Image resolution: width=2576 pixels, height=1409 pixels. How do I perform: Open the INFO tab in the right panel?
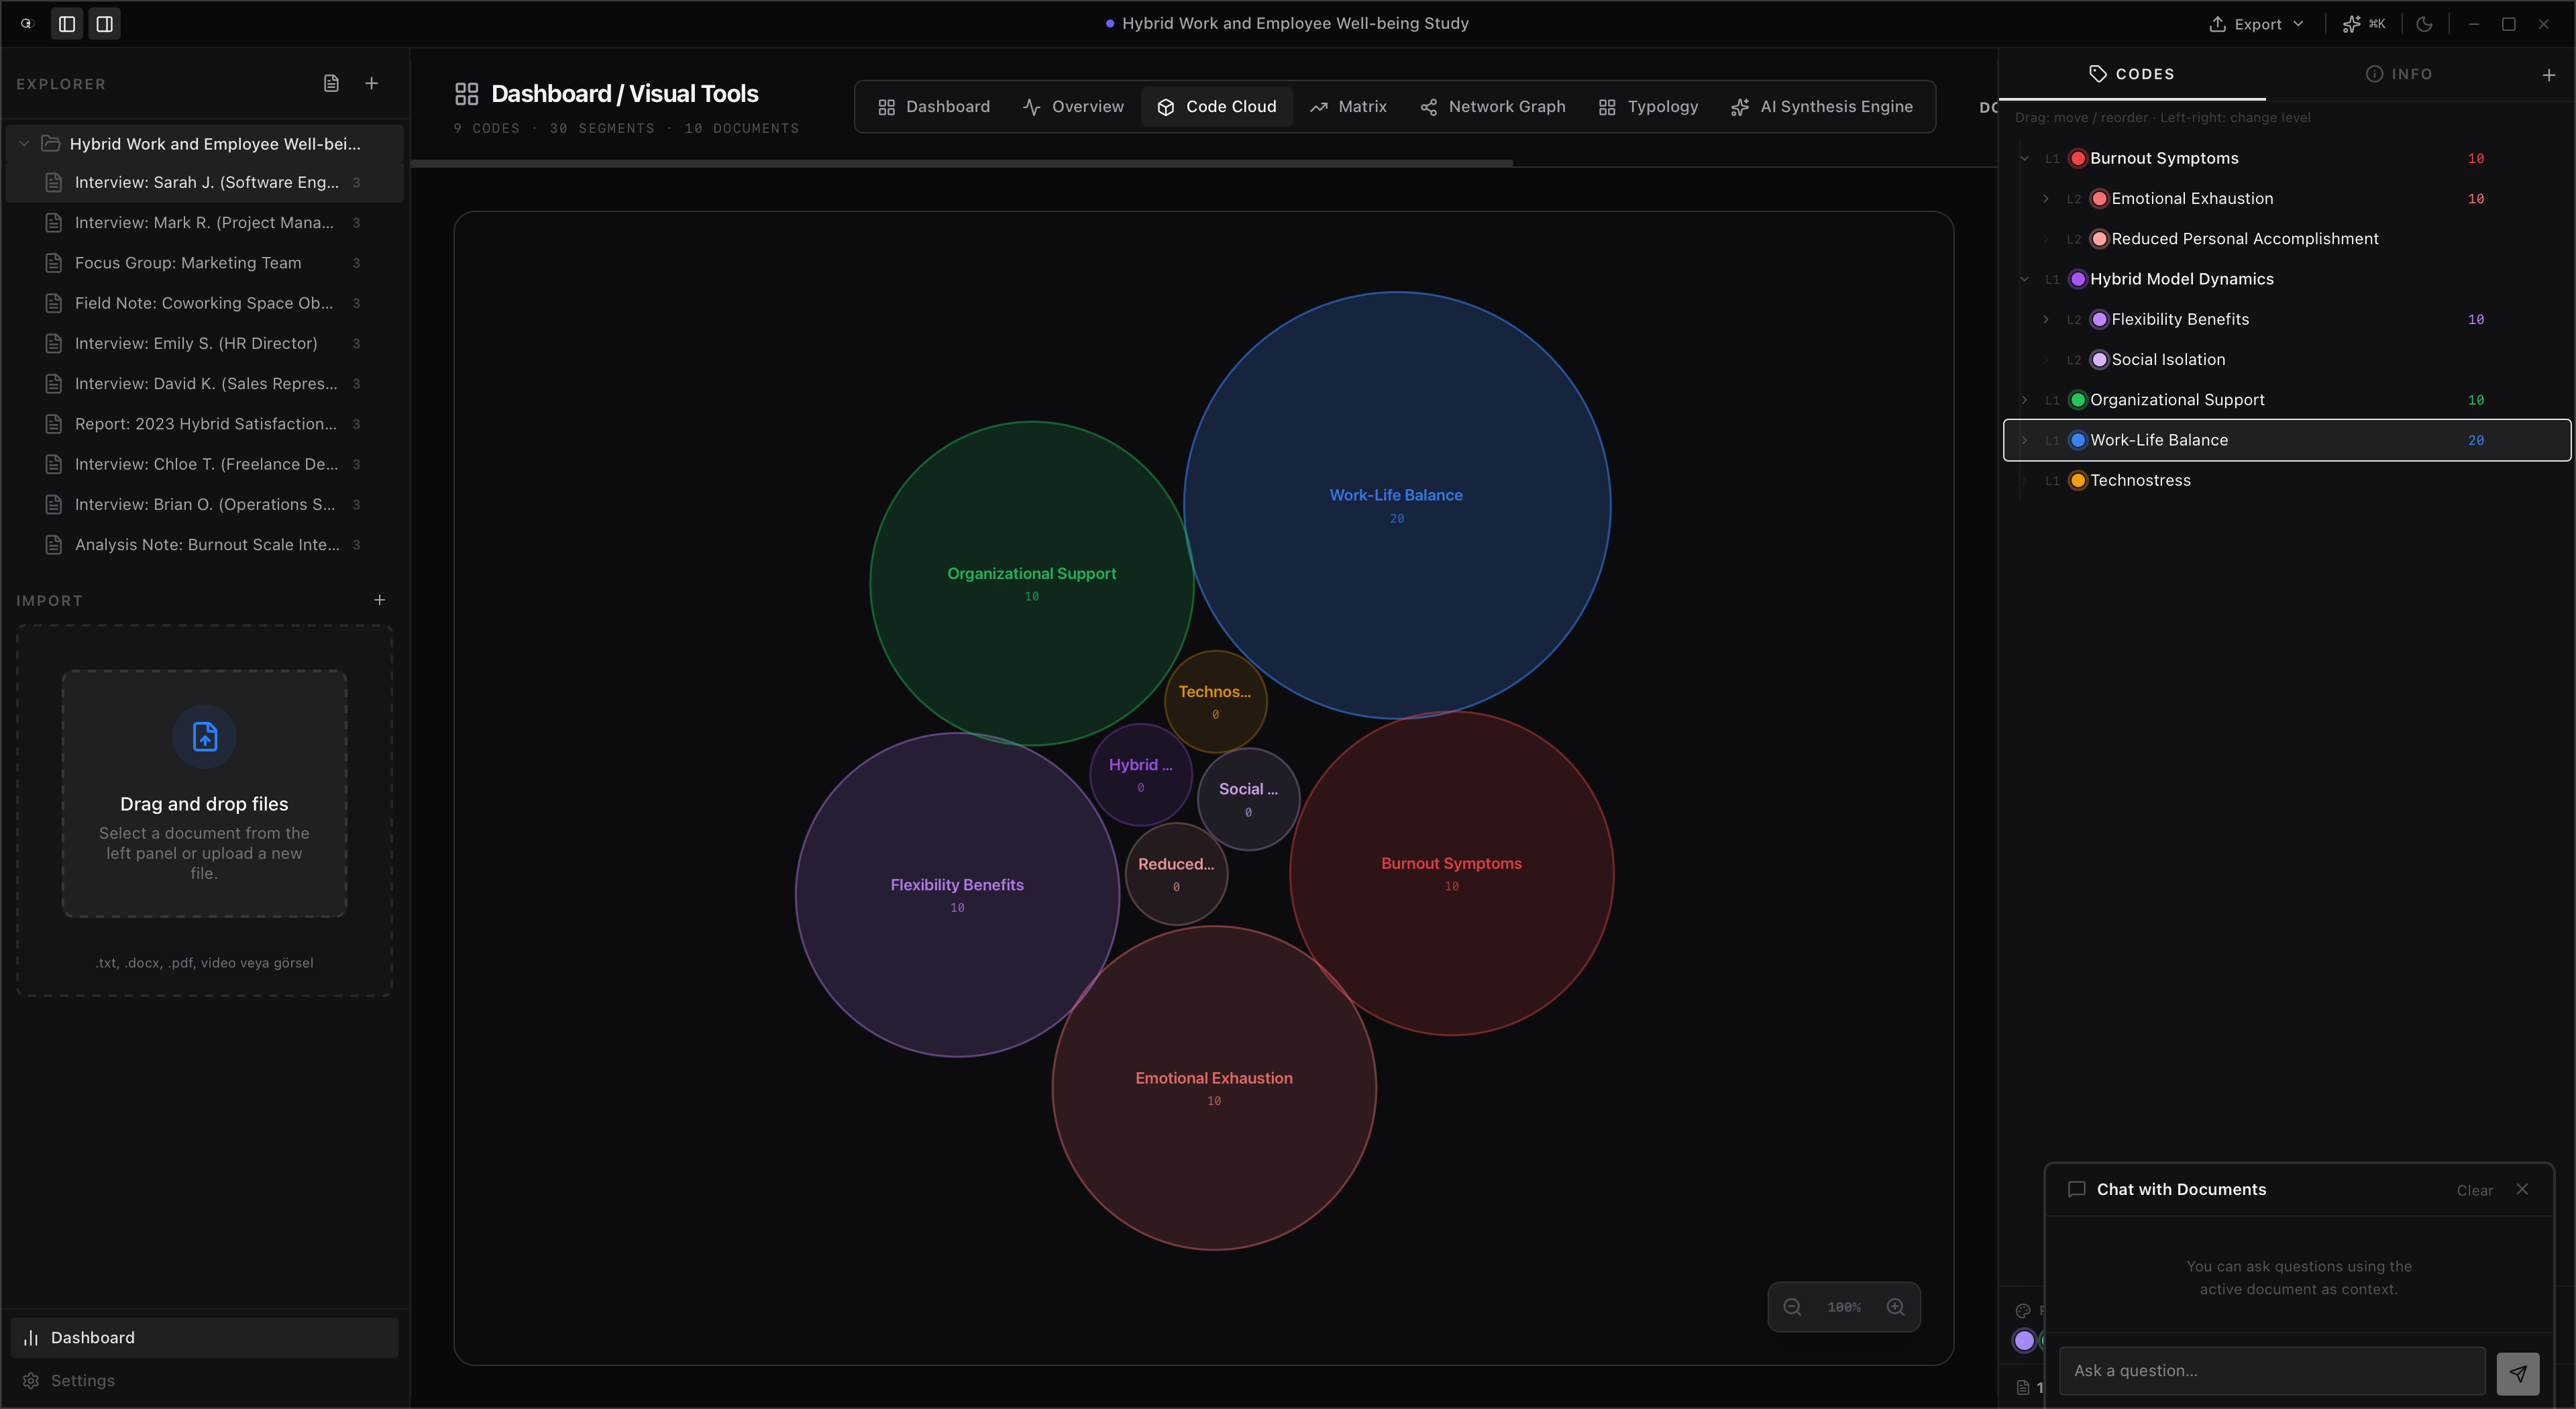tap(2399, 74)
